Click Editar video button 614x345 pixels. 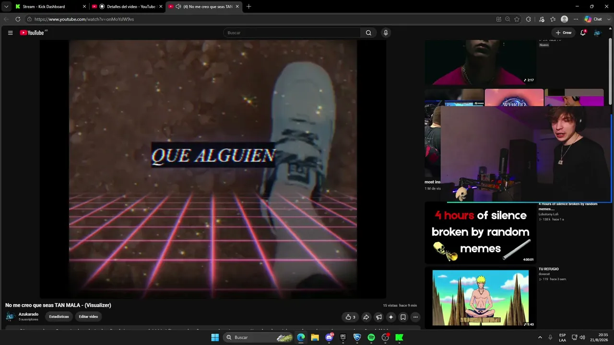(x=88, y=317)
